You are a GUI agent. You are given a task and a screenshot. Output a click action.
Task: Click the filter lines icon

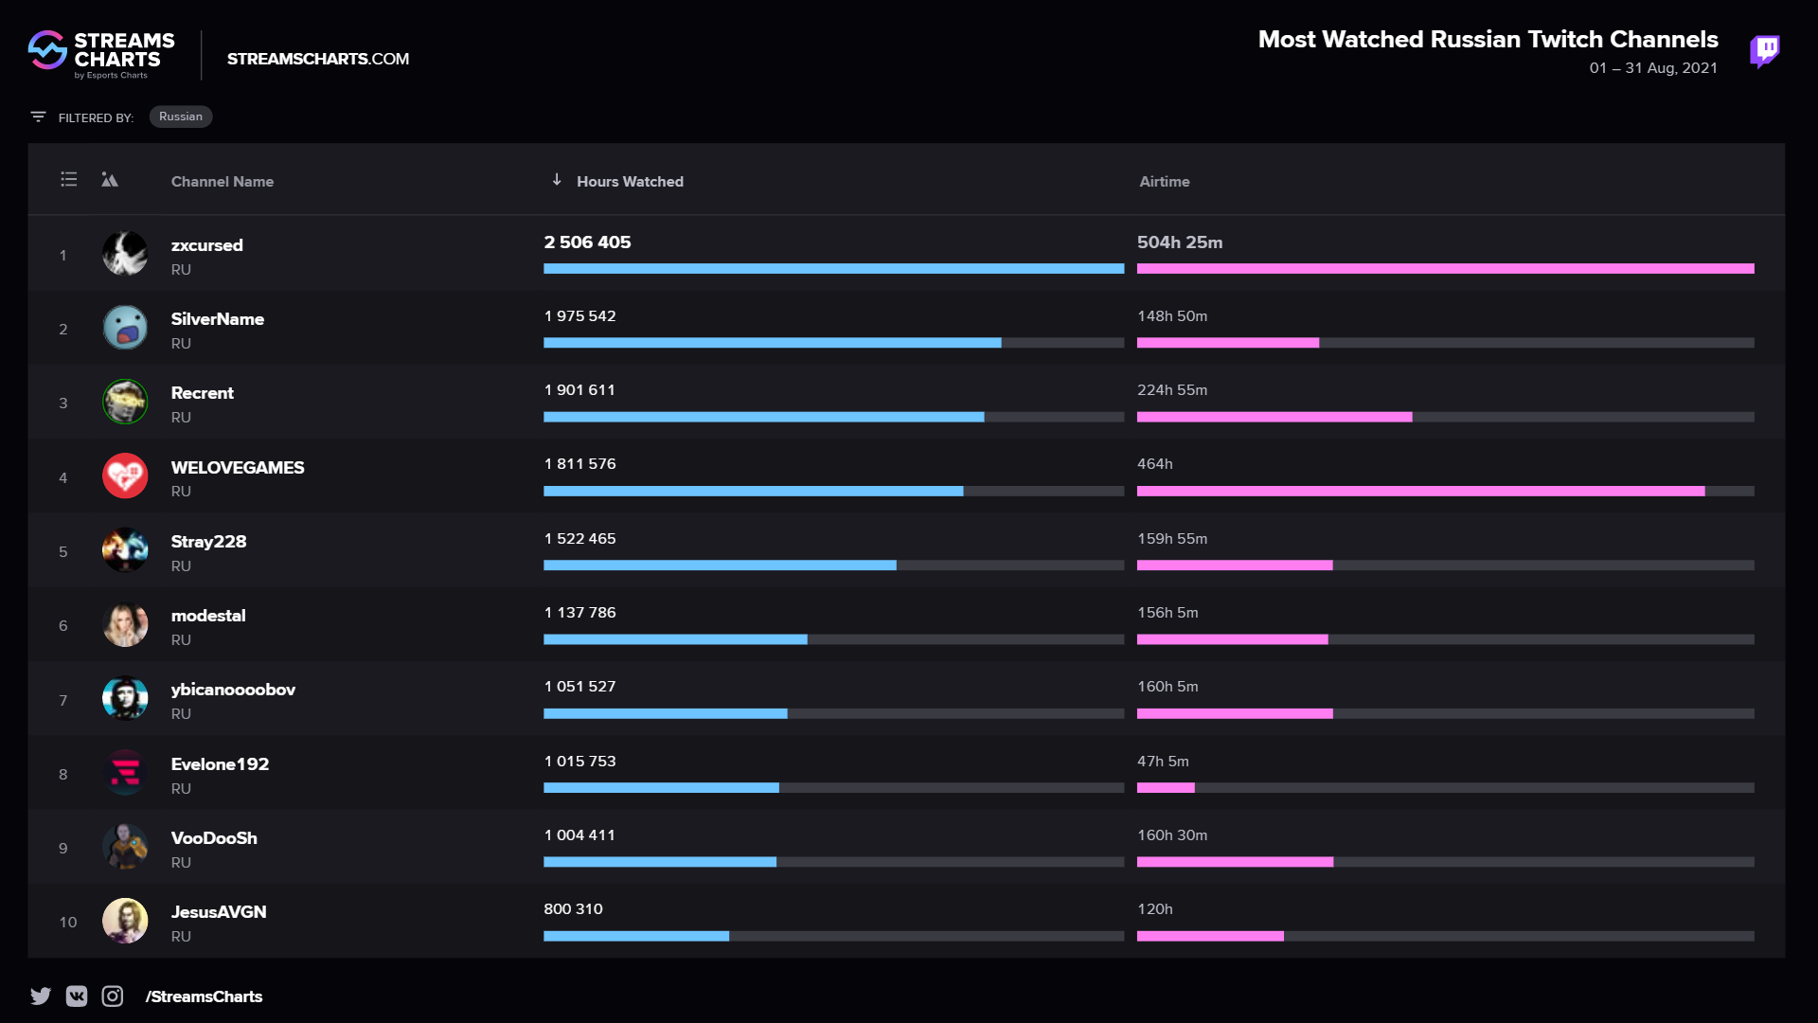tap(38, 117)
